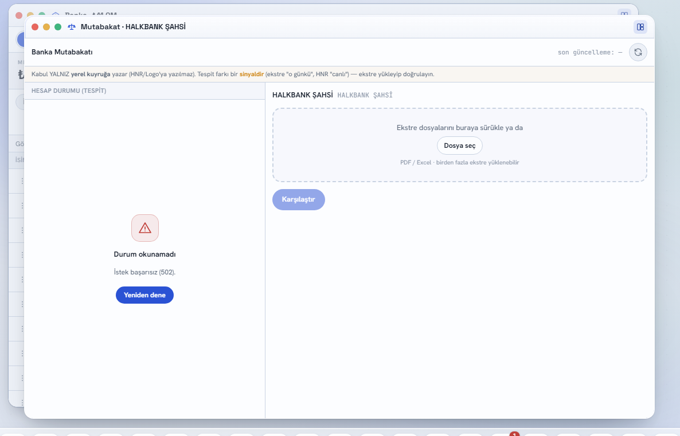
Task: Click the gray monospace HALKBANK ŞAHSİ code label
Action: pos(365,95)
